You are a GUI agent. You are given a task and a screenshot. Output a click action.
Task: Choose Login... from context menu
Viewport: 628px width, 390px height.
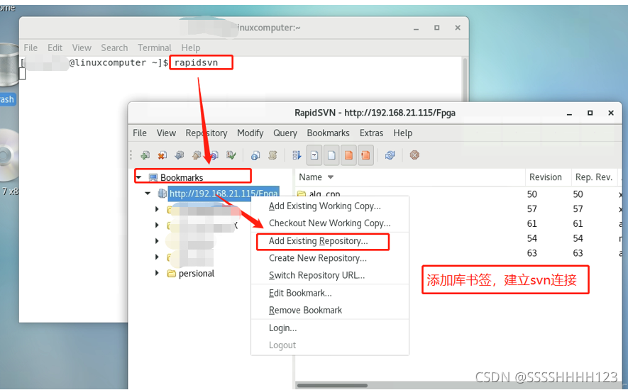(330, 328)
